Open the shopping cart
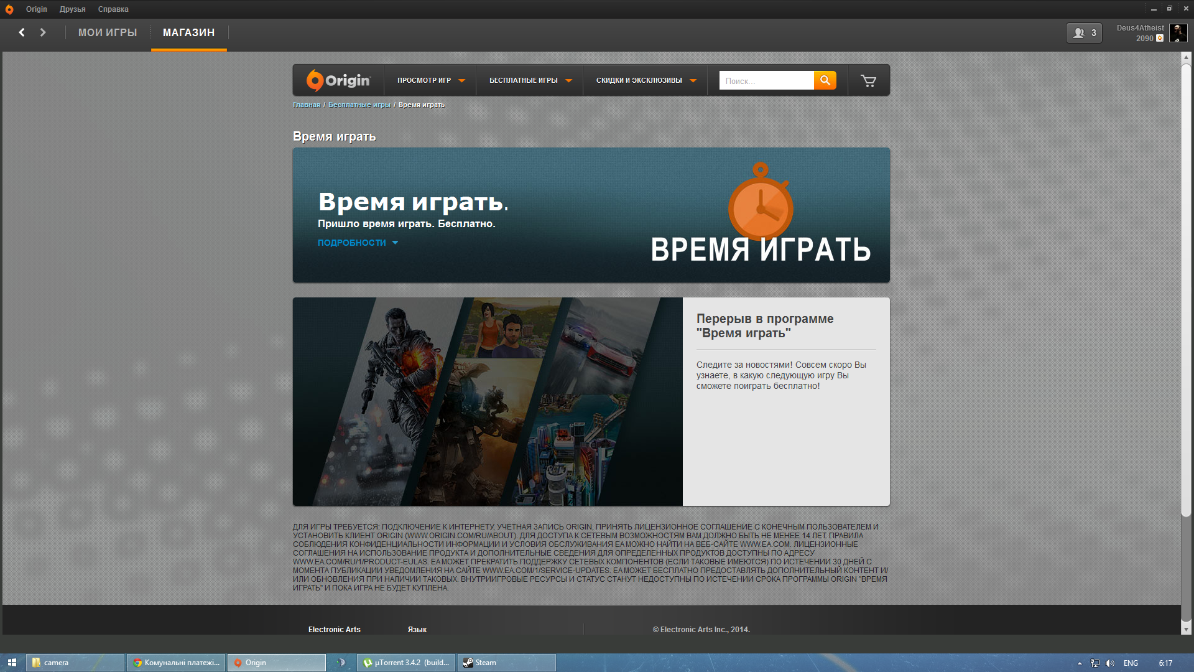 [868, 80]
